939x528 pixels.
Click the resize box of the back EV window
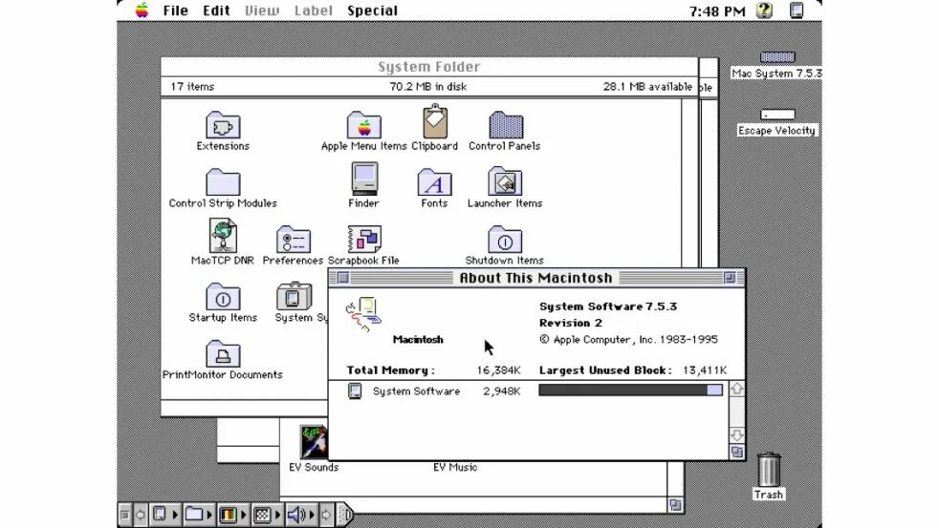(675, 505)
